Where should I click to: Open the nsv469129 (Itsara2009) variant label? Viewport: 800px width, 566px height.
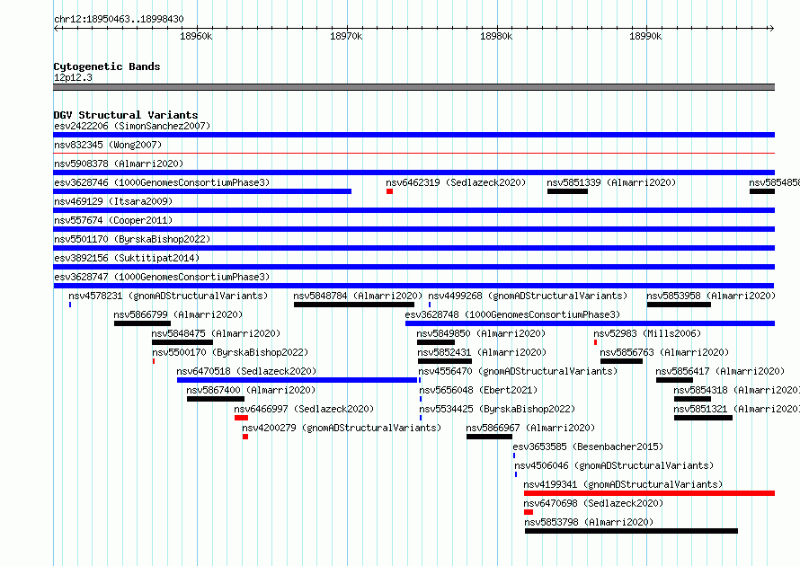tap(113, 201)
